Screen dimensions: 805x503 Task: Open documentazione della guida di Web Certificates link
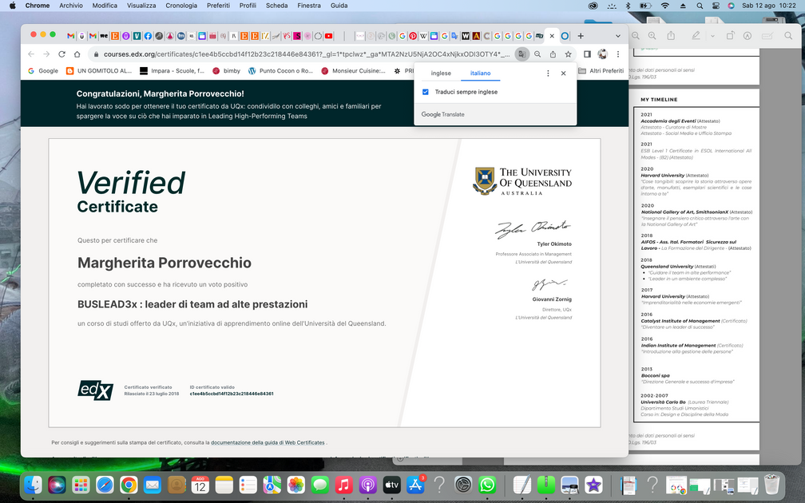tap(268, 442)
